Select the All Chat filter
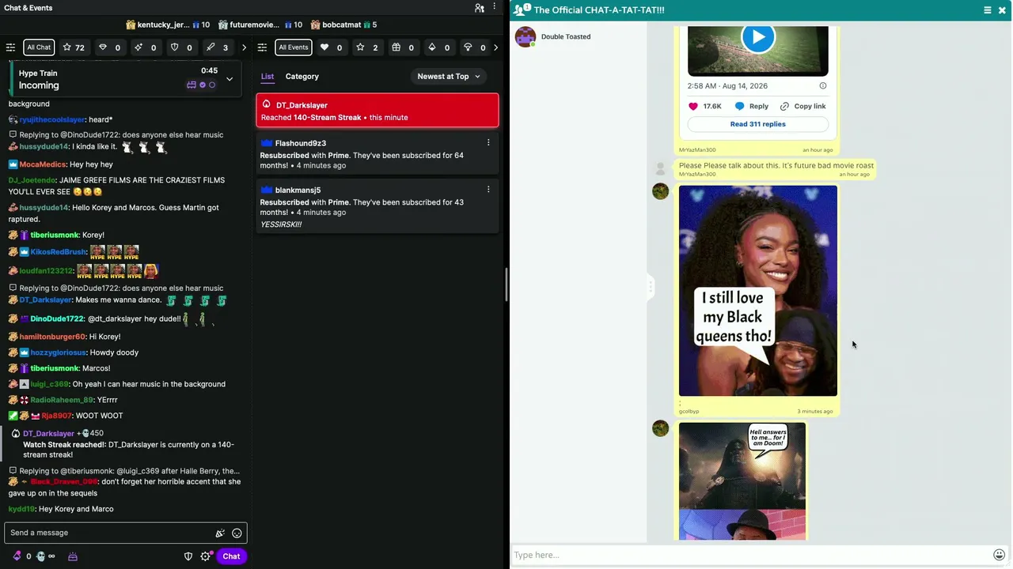1013x569 pixels. pos(39,47)
